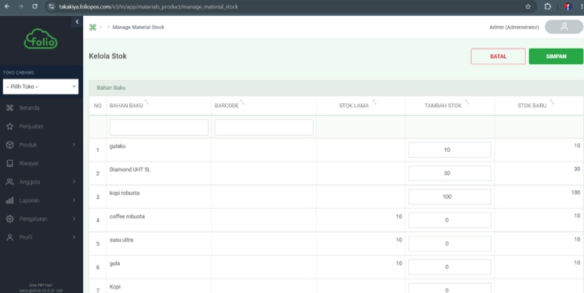Viewport: 584px width, 293px height.
Task: Click the home icon in the breadcrumb
Action: pyautogui.click(x=93, y=27)
